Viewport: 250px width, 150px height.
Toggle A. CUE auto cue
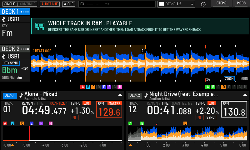(69, 4)
